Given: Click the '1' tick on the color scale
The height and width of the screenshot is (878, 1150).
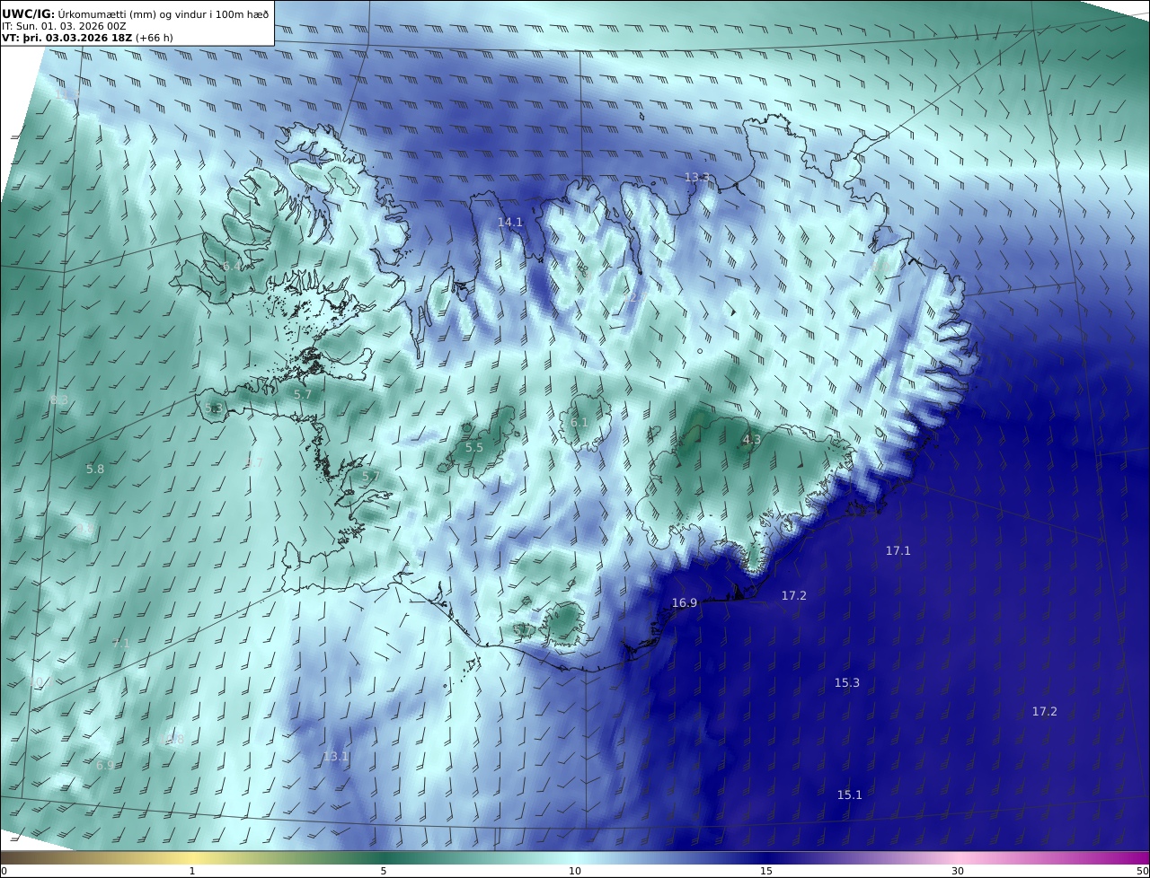Looking at the screenshot, I should click(x=192, y=871).
